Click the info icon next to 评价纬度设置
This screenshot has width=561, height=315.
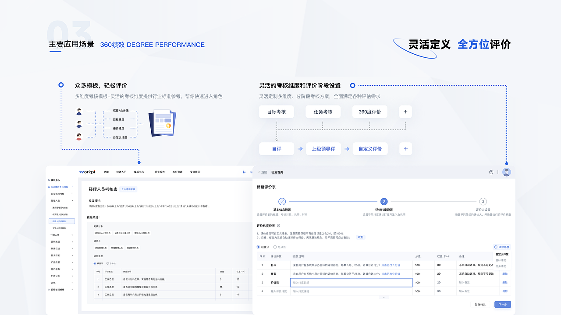pyautogui.click(x=278, y=225)
